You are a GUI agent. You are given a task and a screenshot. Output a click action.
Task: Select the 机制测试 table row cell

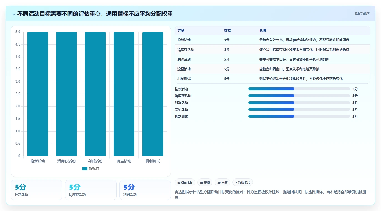[184, 79]
